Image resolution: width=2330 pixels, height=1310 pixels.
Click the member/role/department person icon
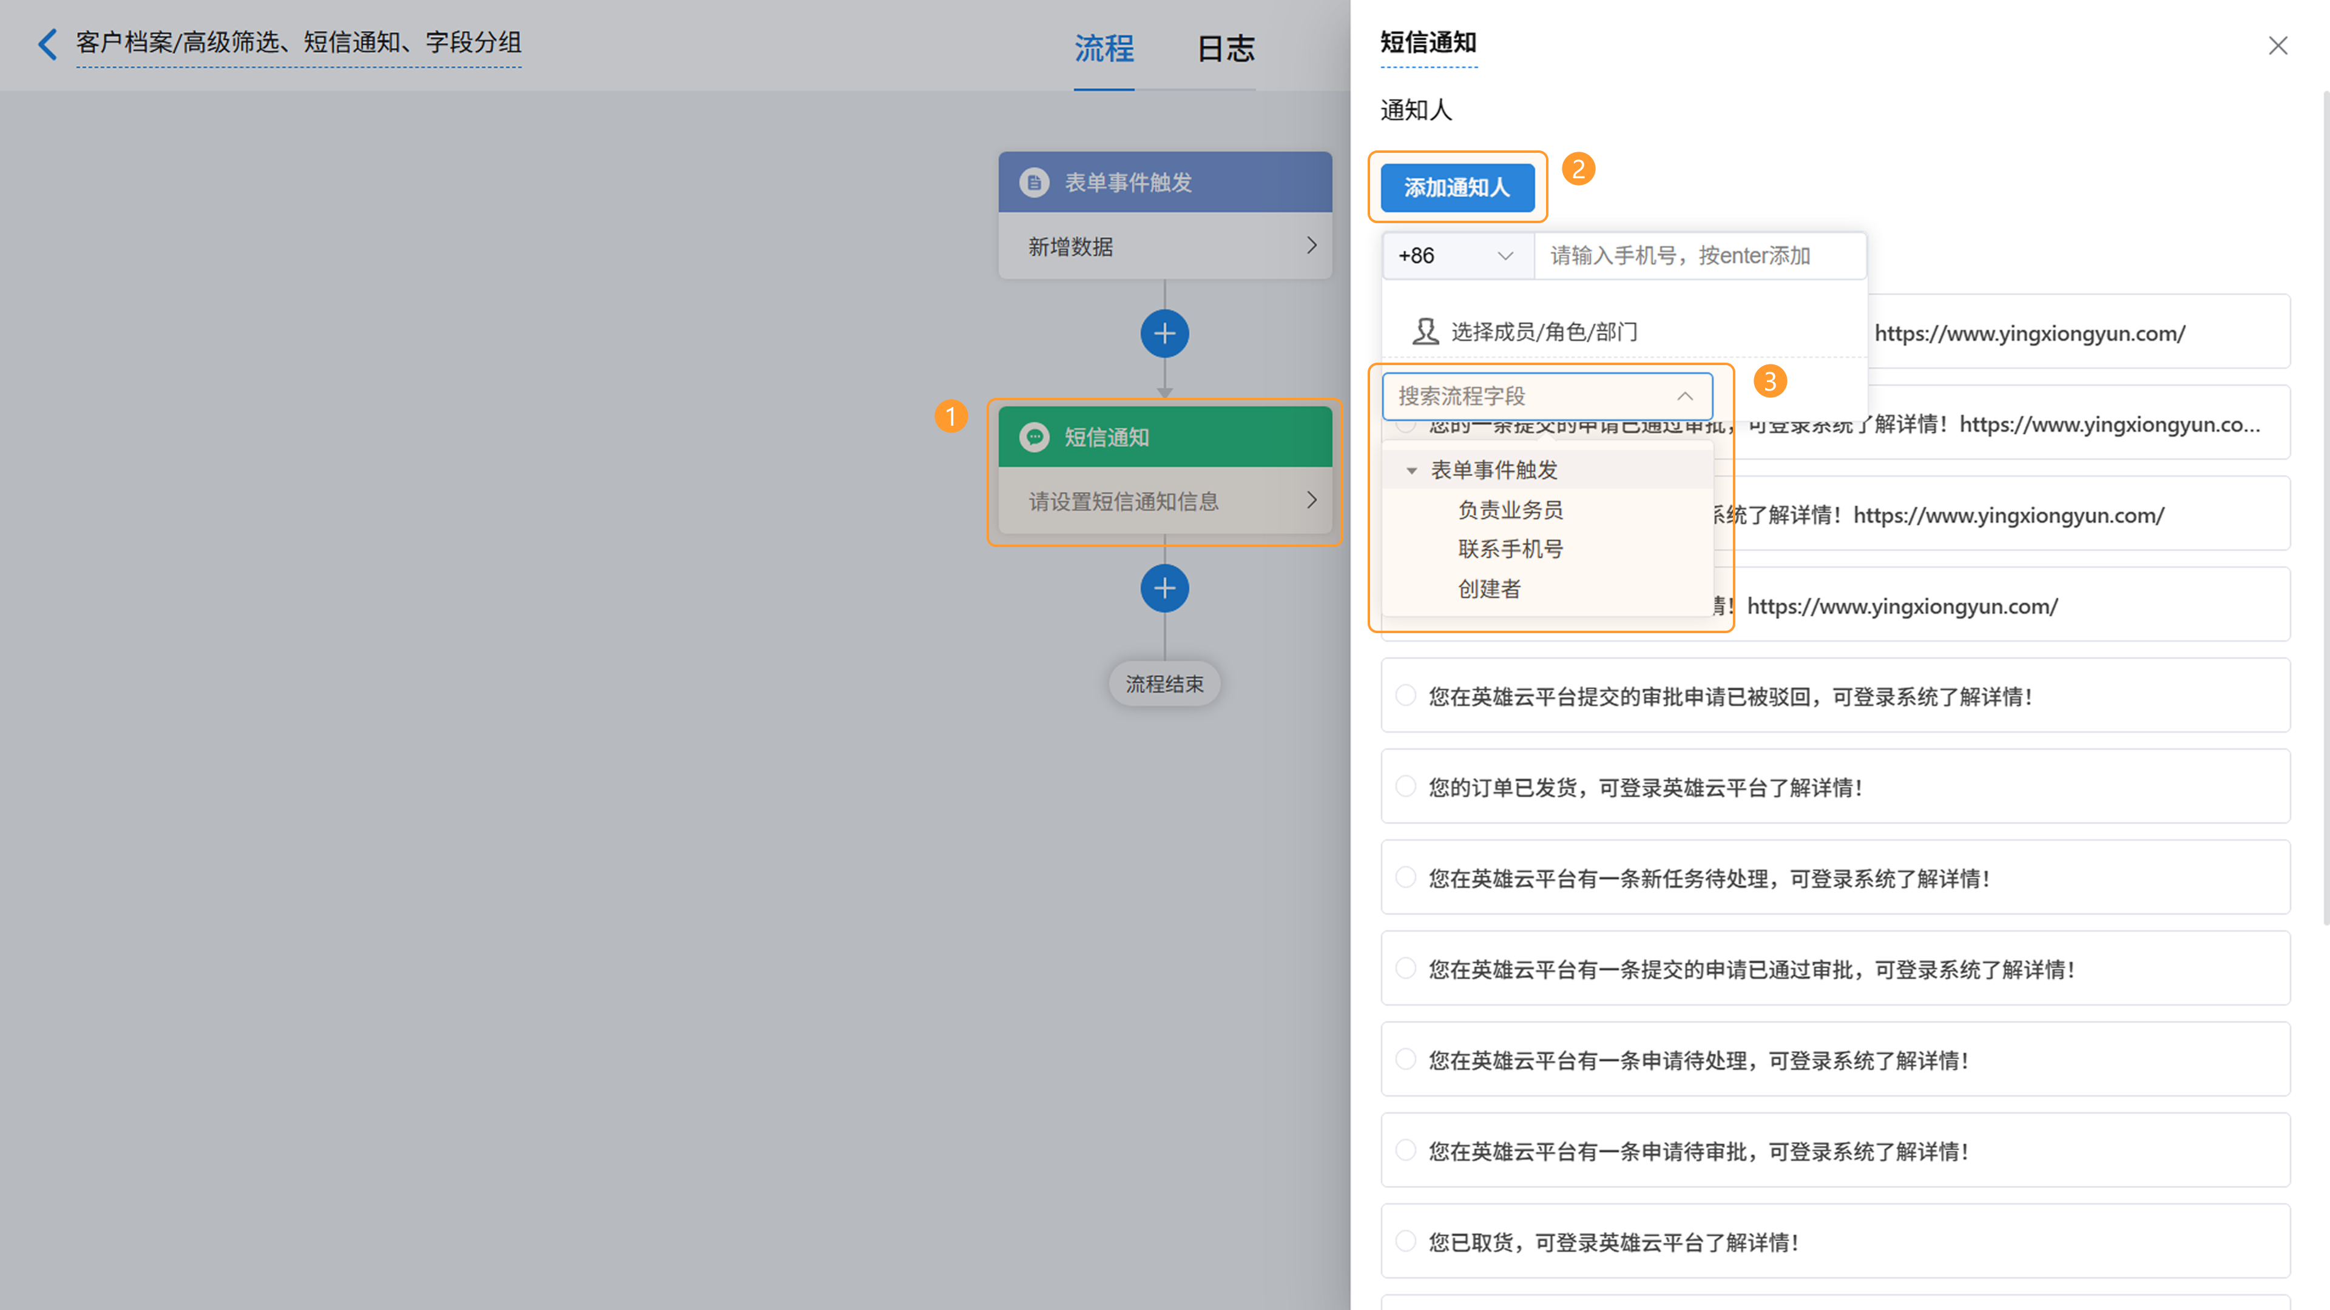point(1425,332)
